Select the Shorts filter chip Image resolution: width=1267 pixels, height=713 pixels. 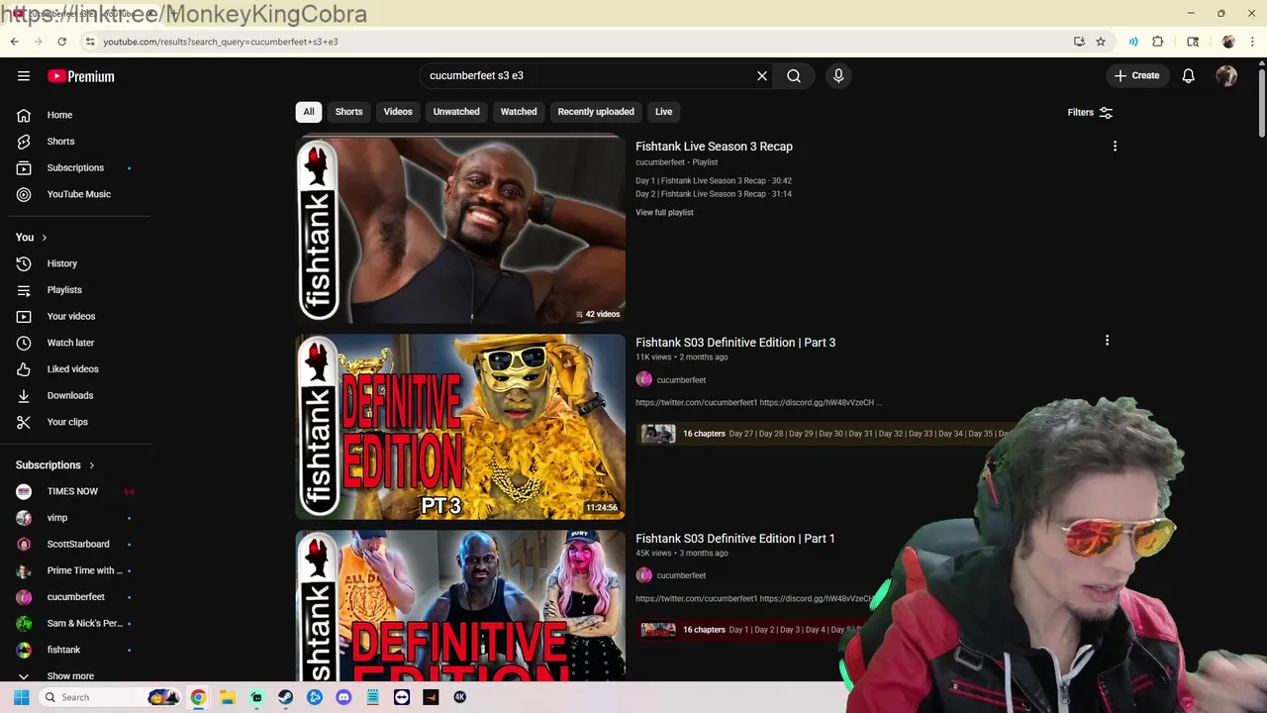[348, 112]
